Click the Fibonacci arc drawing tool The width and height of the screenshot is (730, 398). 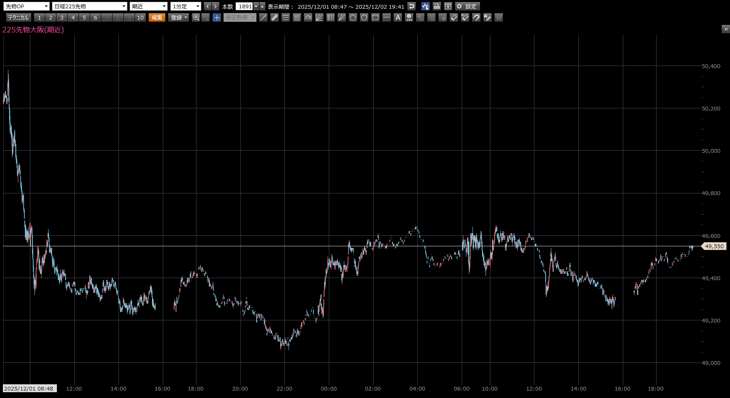pos(308,17)
